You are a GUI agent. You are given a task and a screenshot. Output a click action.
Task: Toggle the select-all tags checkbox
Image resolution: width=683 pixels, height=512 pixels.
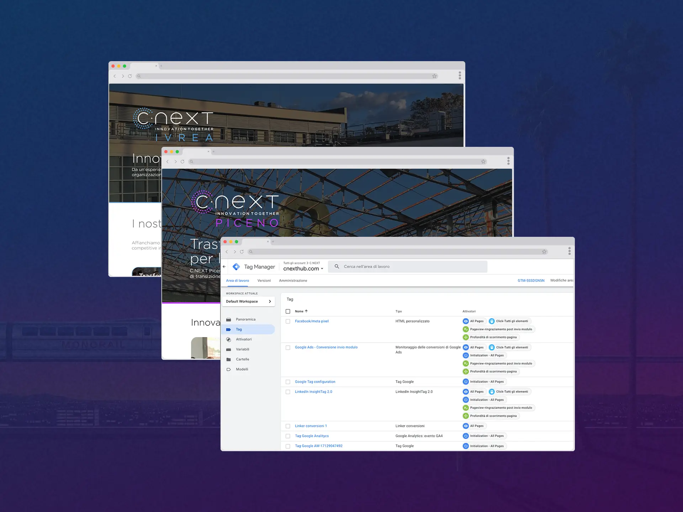288,311
